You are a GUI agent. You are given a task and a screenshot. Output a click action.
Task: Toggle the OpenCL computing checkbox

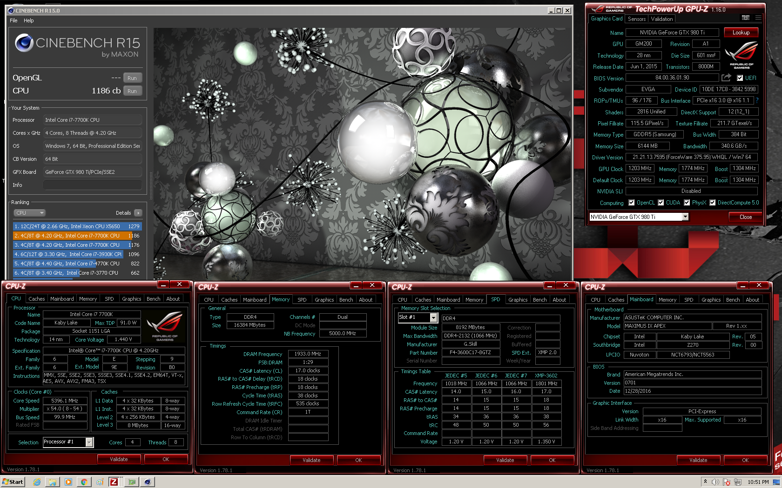632,203
